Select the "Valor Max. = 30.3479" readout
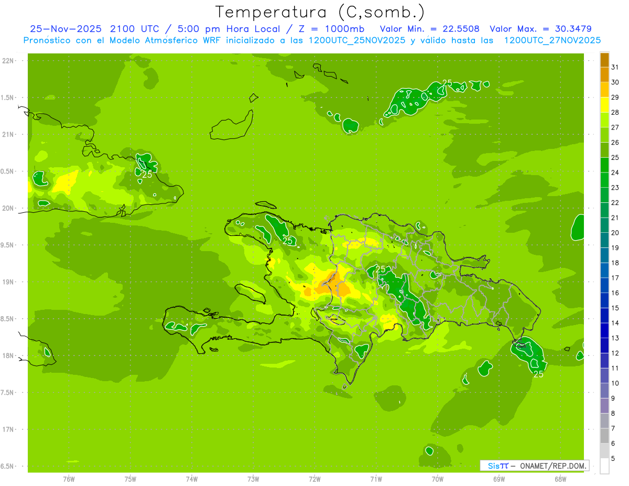 coord(540,29)
